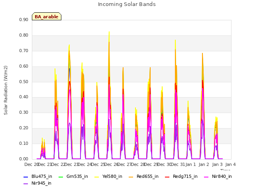This screenshot has width=255, height=191.
Task: Select the Redg715_in legend label
Action: click(185, 177)
